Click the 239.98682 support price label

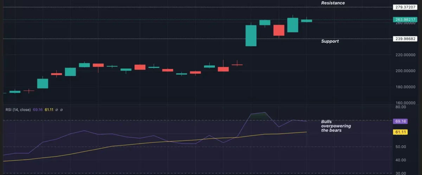405,39
